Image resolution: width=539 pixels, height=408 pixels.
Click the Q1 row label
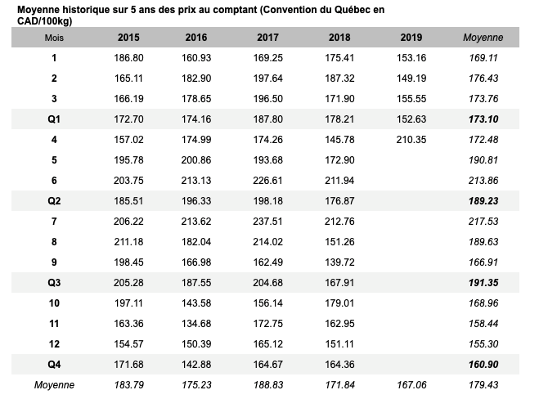pyautogui.click(x=55, y=119)
